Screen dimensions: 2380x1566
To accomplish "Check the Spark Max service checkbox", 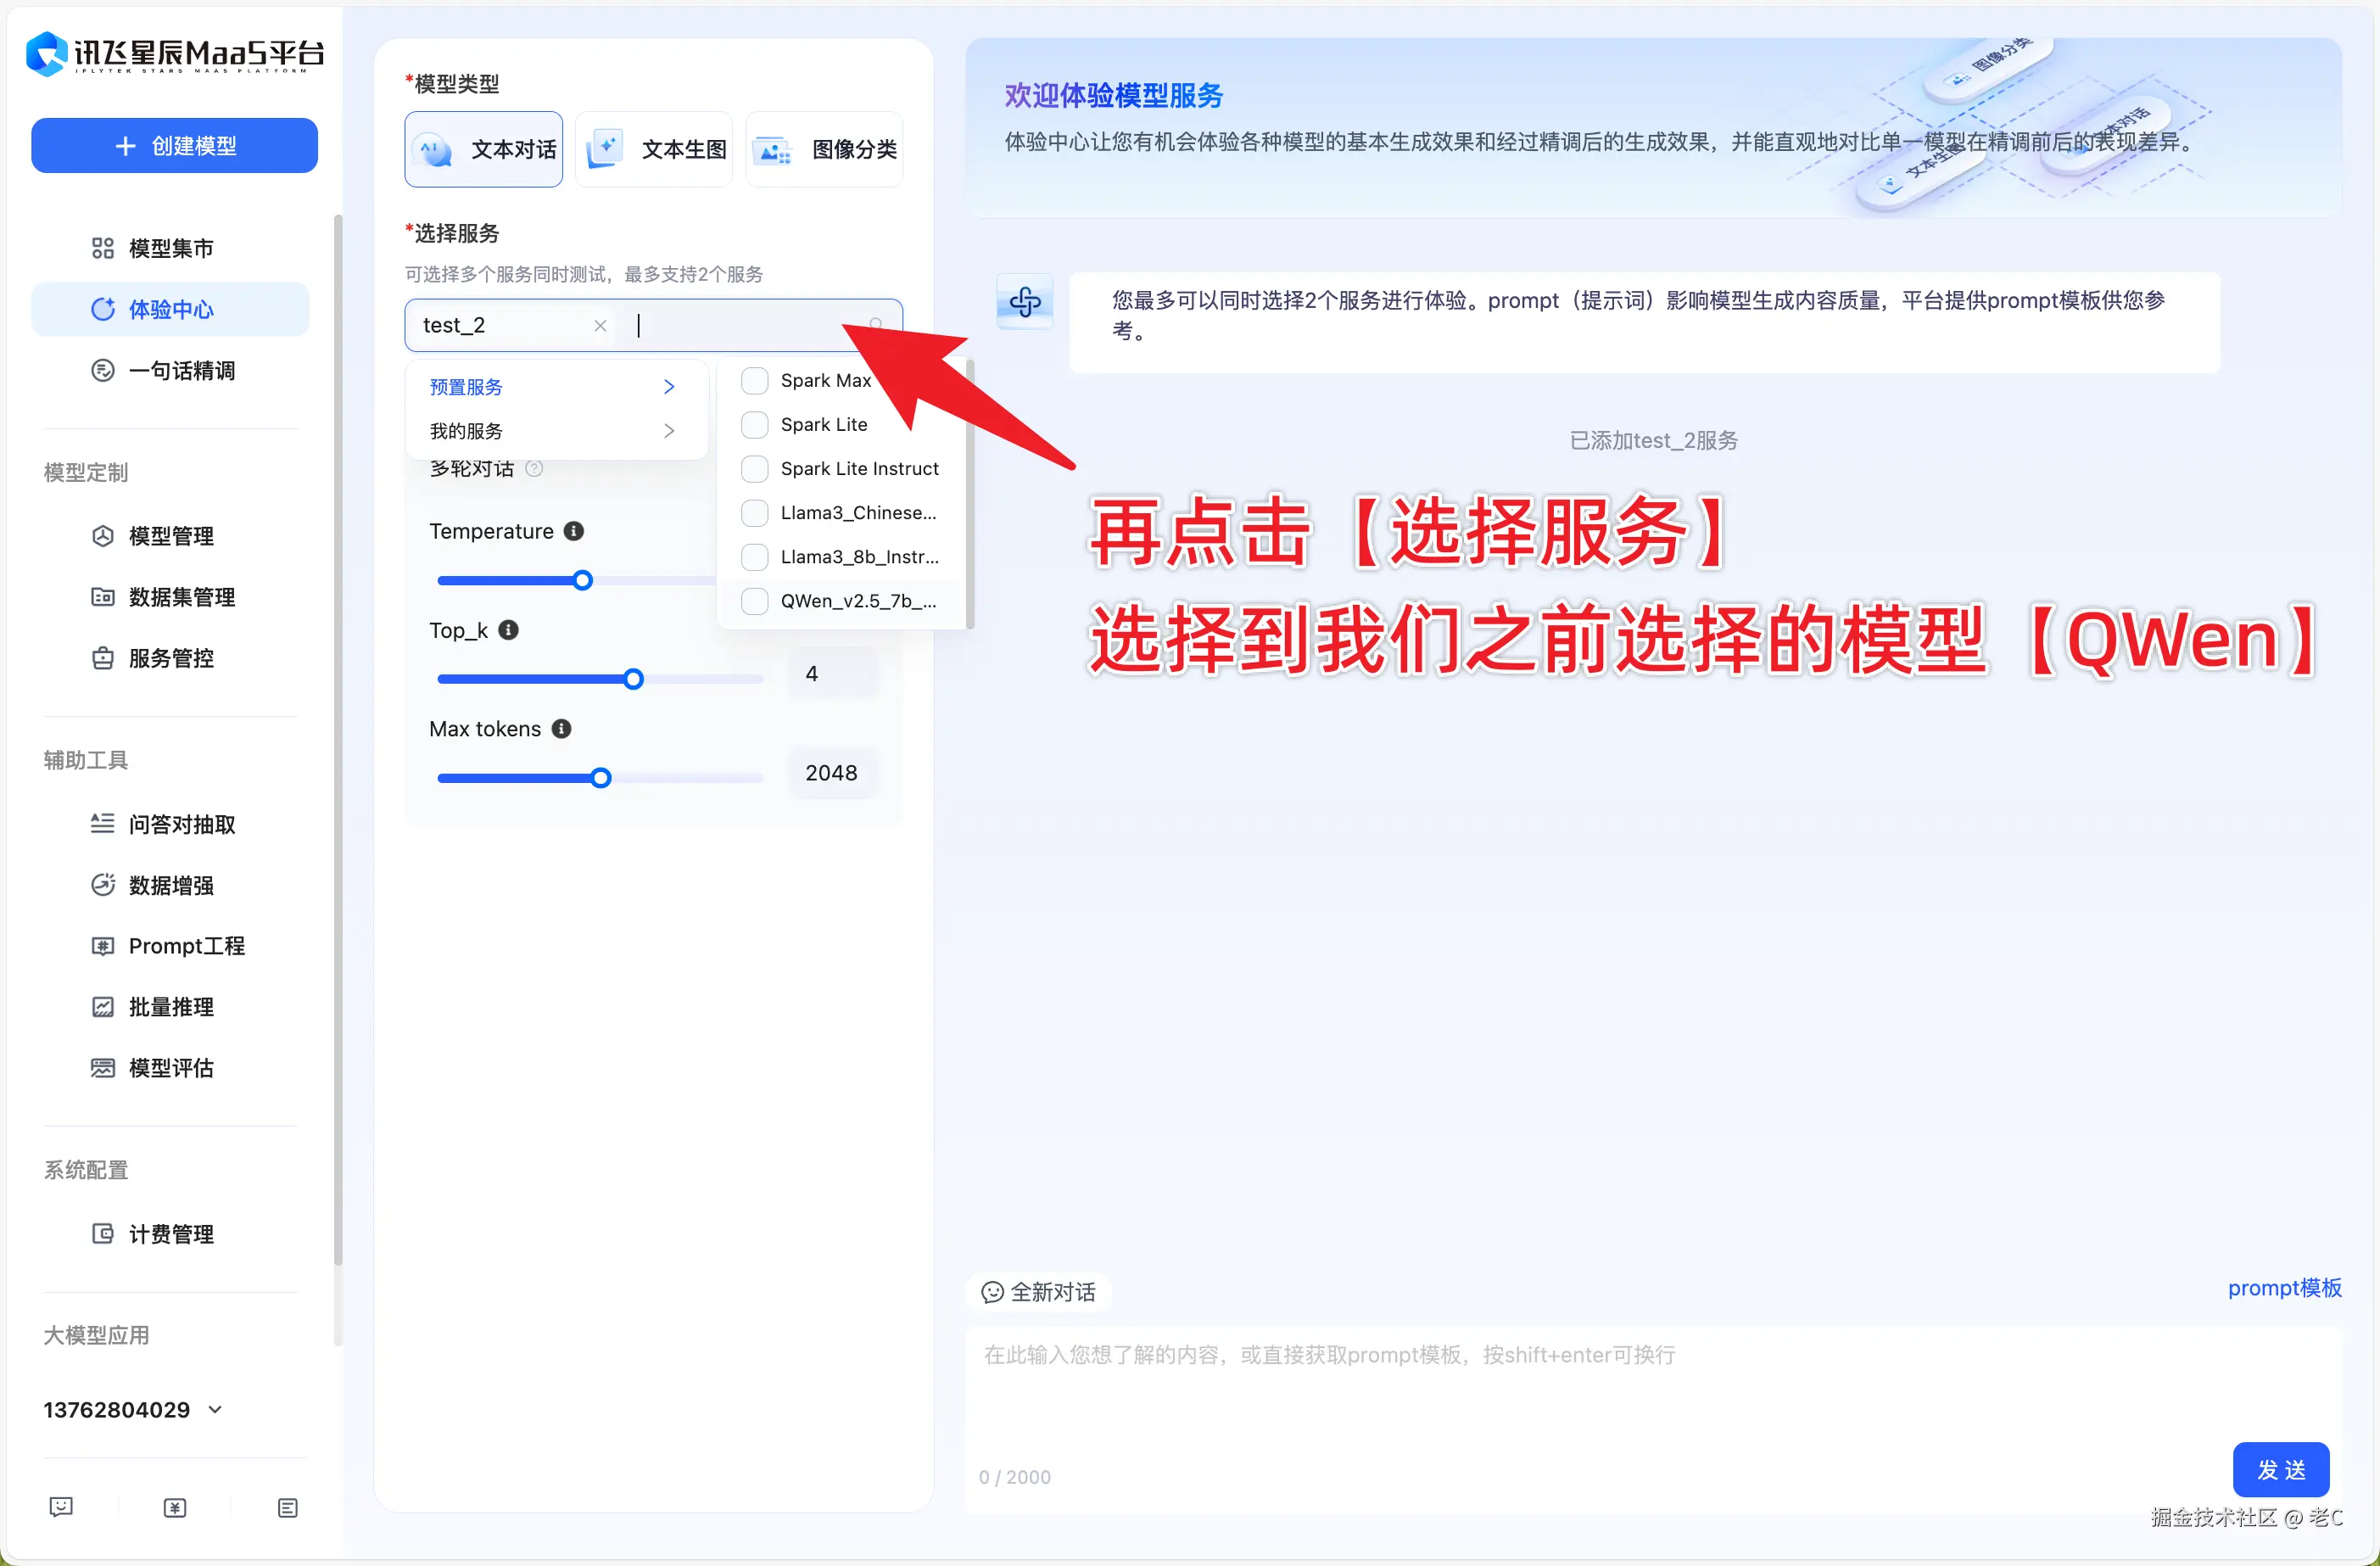I will 754,380.
